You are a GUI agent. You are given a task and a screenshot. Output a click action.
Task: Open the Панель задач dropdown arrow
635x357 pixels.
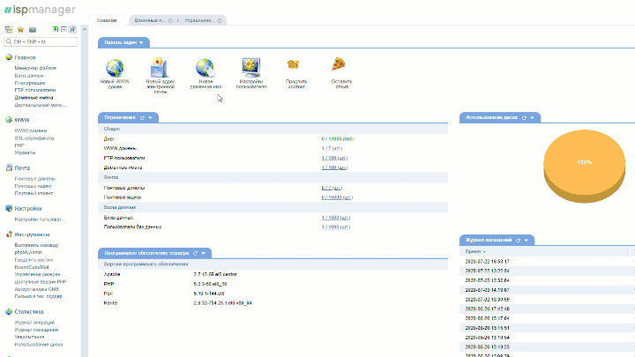[x=141, y=42]
